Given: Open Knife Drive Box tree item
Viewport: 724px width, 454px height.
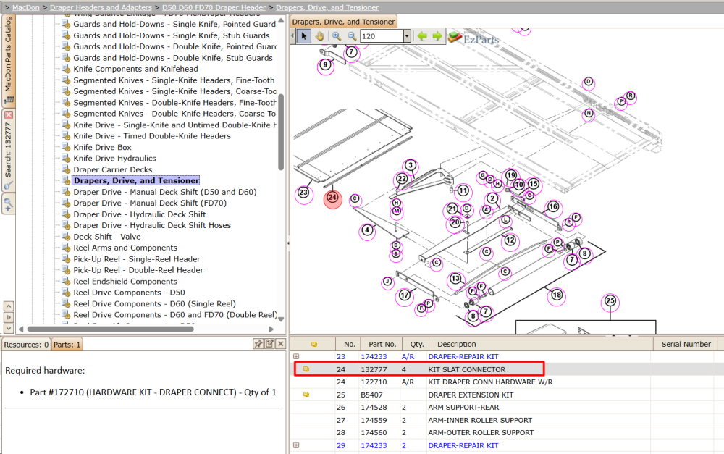Looking at the screenshot, I should coord(102,147).
